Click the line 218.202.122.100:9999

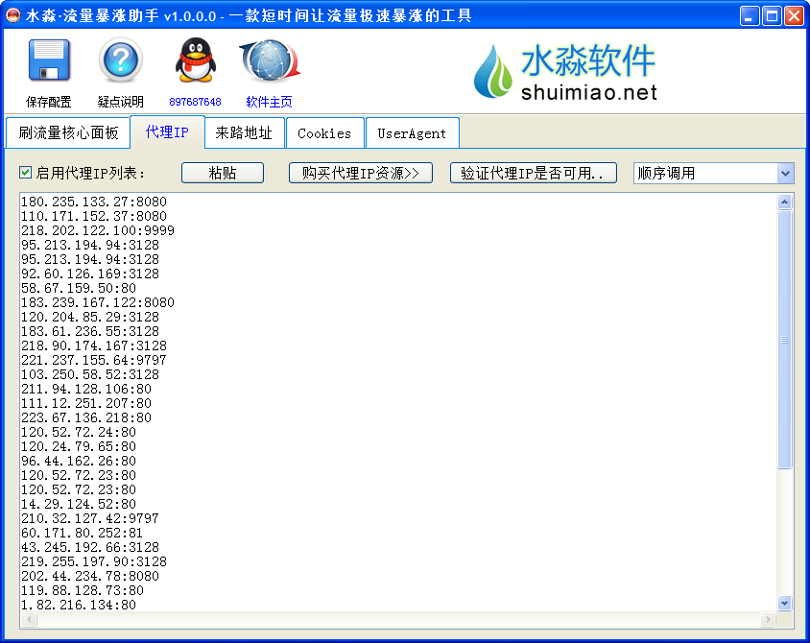tap(98, 230)
